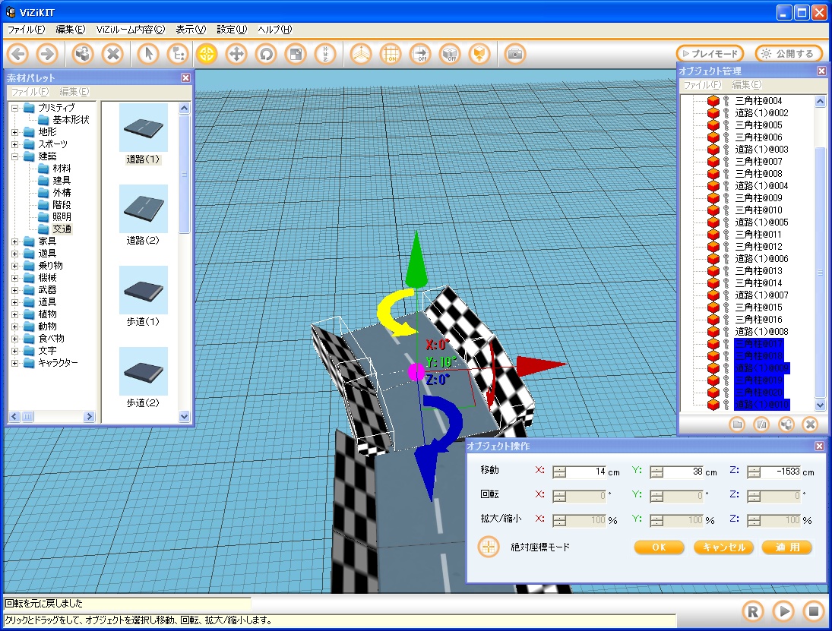The image size is (832, 631).
Task: Toggle key lock icon for 道路(1)@002
Action: point(726,113)
